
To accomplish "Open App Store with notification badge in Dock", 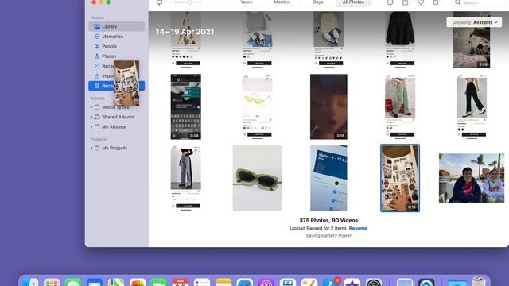I will coord(331,282).
